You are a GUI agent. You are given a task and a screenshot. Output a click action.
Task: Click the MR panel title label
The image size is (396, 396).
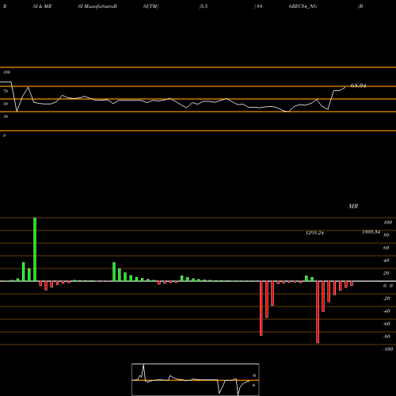coord(353,206)
